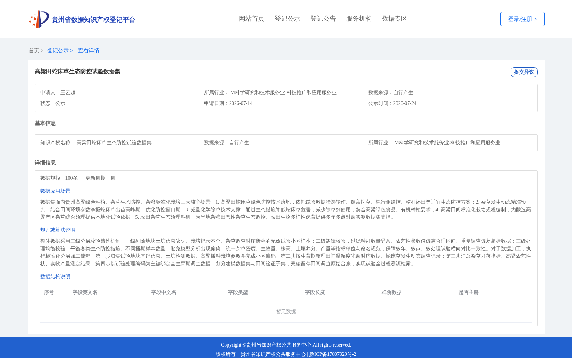
Task: Click the applicant text 申请人：王云超
Action: [x=58, y=92]
